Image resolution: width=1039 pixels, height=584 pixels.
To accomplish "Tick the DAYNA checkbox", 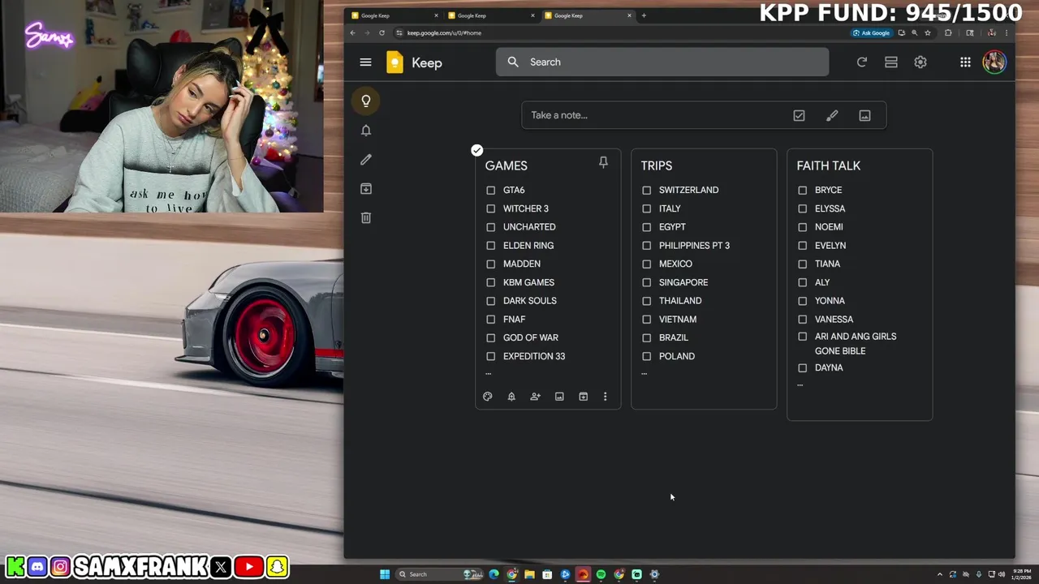I will [x=802, y=368].
